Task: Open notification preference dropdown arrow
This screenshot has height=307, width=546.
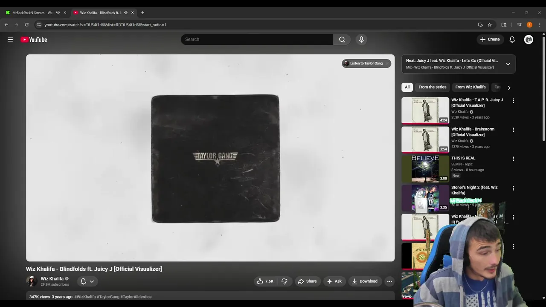Action: coord(92,281)
